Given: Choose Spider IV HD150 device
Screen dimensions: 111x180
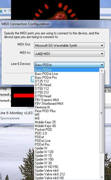Looking at the screenshot, I should [67, 167].
